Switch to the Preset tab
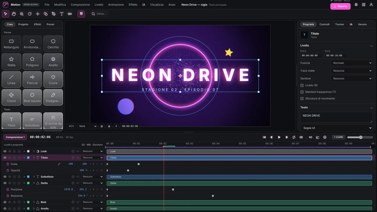377x212 pixels. [x=50, y=24]
